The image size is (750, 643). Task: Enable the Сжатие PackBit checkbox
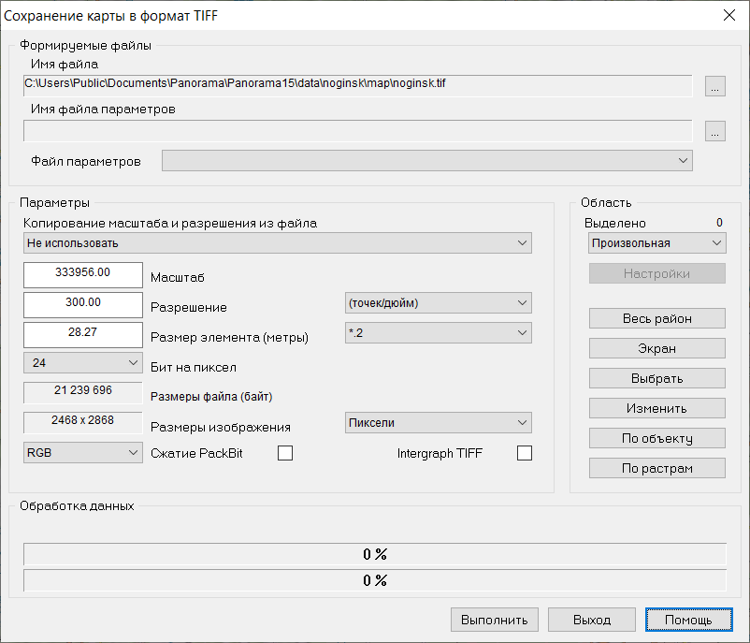click(285, 454)
